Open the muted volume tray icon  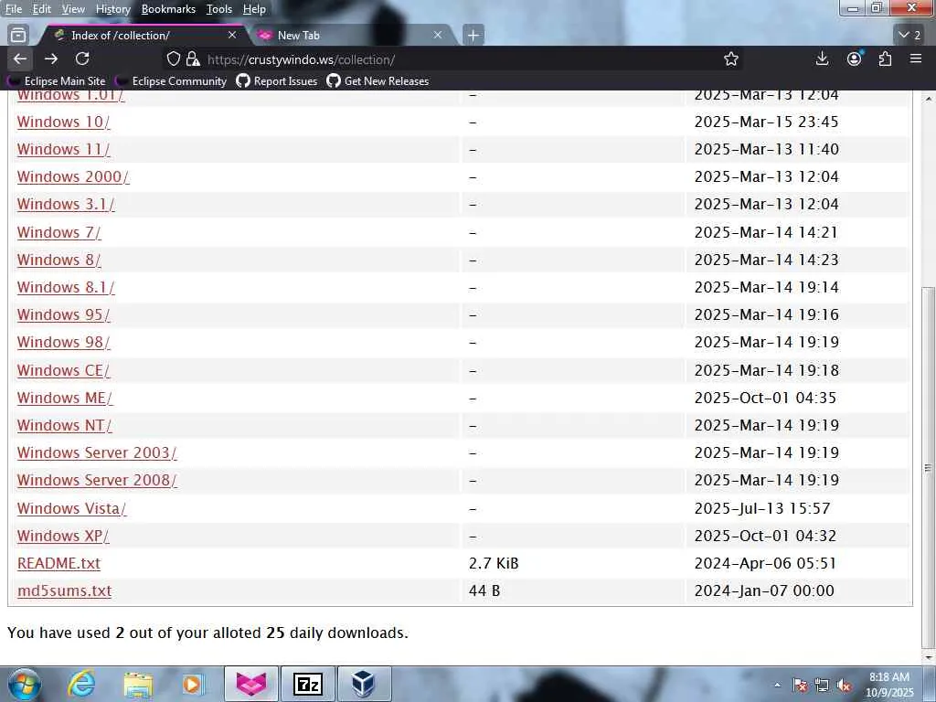coord(845,686)
